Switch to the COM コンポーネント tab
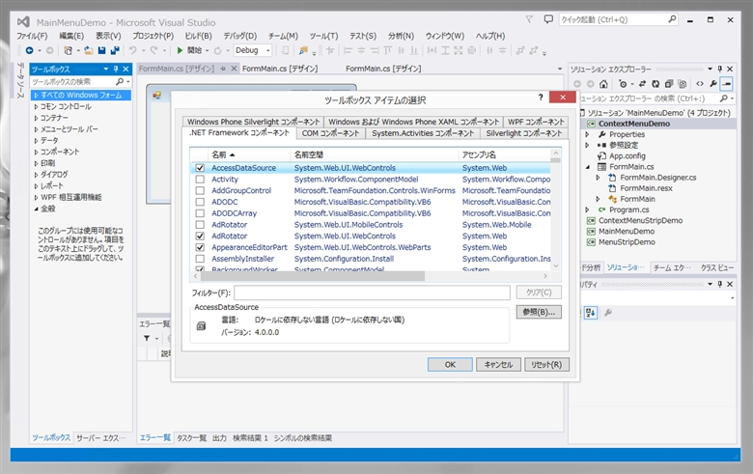The height and width of the screenshot is (474, 753). pyautogui.click(x=330, y=133)
